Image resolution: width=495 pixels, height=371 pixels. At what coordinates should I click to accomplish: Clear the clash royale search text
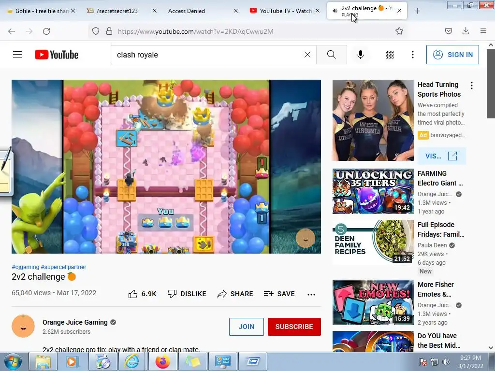(x=307, y=55)
